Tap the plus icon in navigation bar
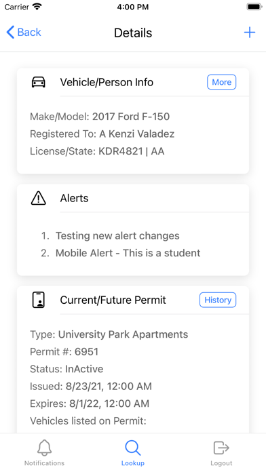This screenshot has width=266, height=472. tap(250, 32)
